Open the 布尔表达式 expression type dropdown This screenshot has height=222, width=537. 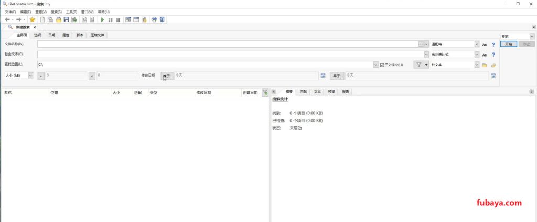[x=477, y=55]
